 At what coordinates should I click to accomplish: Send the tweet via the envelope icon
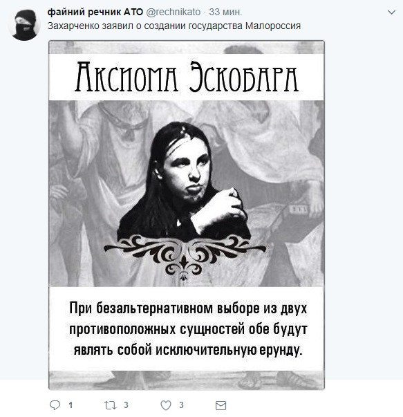221,405
